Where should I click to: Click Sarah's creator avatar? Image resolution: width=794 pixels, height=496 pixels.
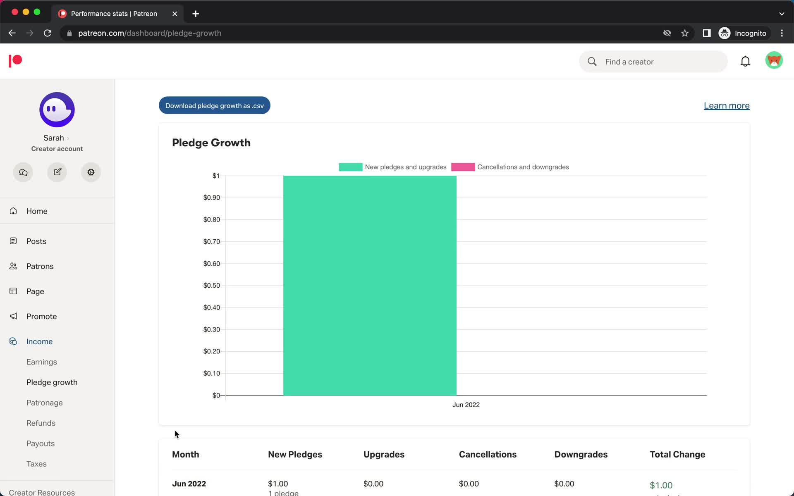tap(57, 110)
